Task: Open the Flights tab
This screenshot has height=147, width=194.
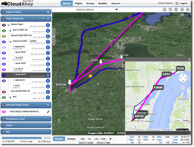Action: (x=78, y=3)
